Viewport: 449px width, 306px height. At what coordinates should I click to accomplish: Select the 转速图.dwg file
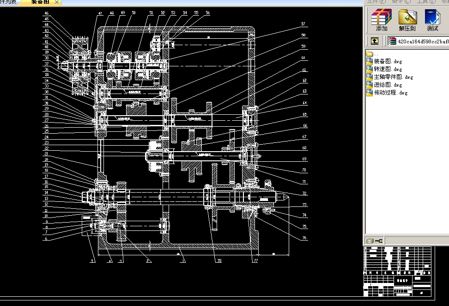tap(384, 69)
